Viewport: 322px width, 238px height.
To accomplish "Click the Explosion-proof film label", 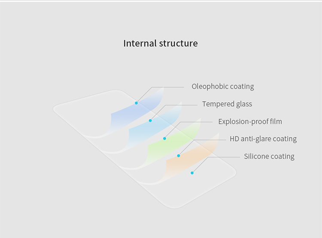I will [250, 121].
